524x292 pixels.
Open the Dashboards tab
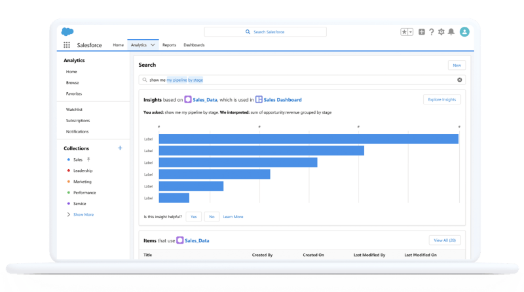point(194,45)
